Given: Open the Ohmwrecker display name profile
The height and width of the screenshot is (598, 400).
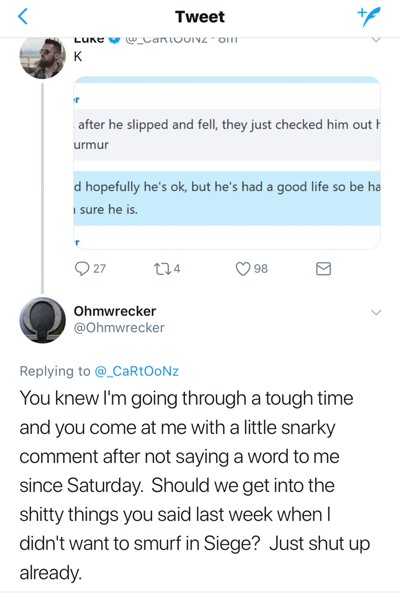Looking at the screenshot, I should coord(115,311).
